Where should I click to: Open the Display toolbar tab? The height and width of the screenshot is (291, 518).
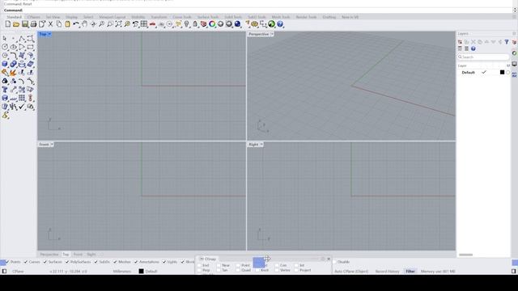click(71, 17)
